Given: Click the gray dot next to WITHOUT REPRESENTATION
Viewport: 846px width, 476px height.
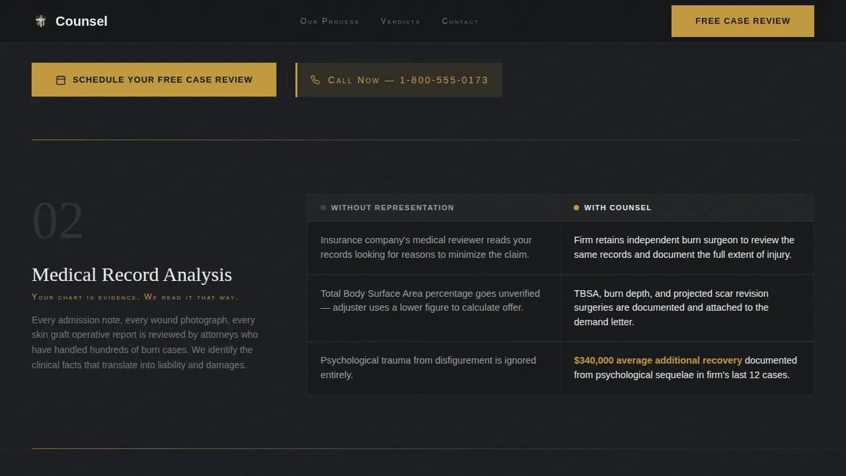Looking at the screenshot, I should (323, 208).
